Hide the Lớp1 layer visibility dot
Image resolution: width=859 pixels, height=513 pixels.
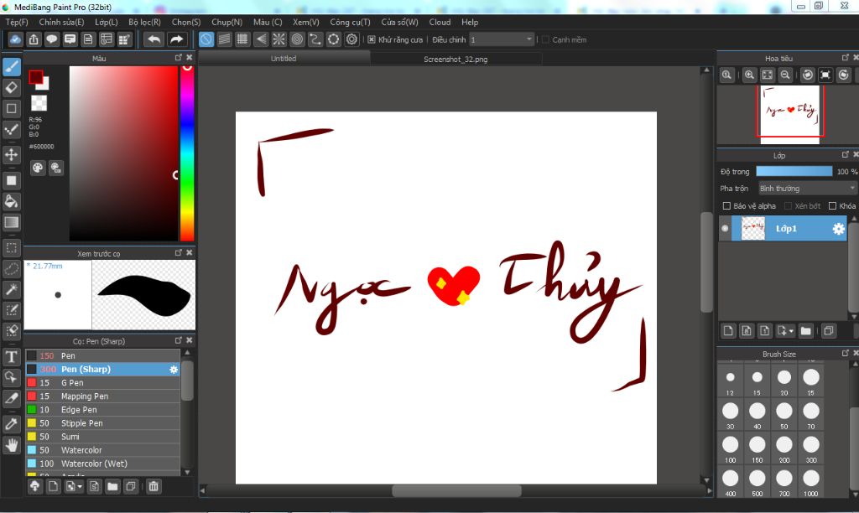tap(725, 228)
